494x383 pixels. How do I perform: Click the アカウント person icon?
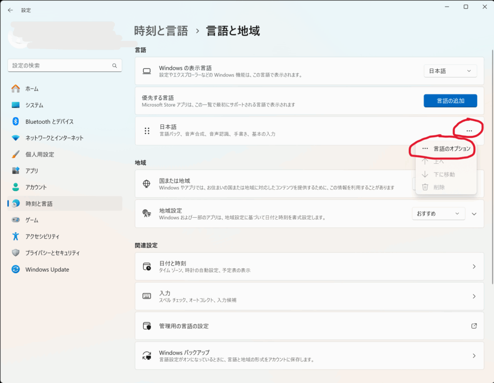15,187
